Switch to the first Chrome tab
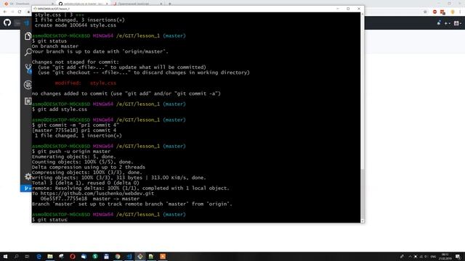The height and width of the screenshot is (261, 465). (x=28, y=4)
